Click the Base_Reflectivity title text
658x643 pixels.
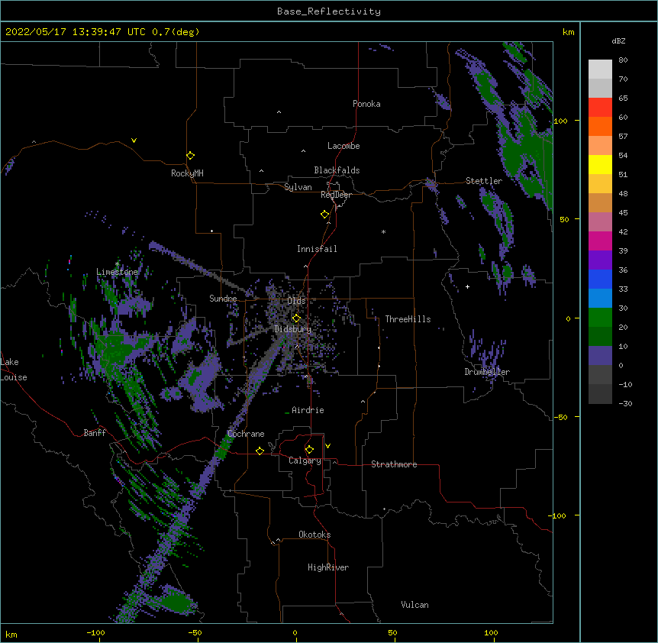[x=329, y=11]
